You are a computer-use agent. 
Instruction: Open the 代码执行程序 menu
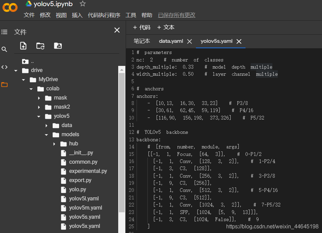(104, 15)
